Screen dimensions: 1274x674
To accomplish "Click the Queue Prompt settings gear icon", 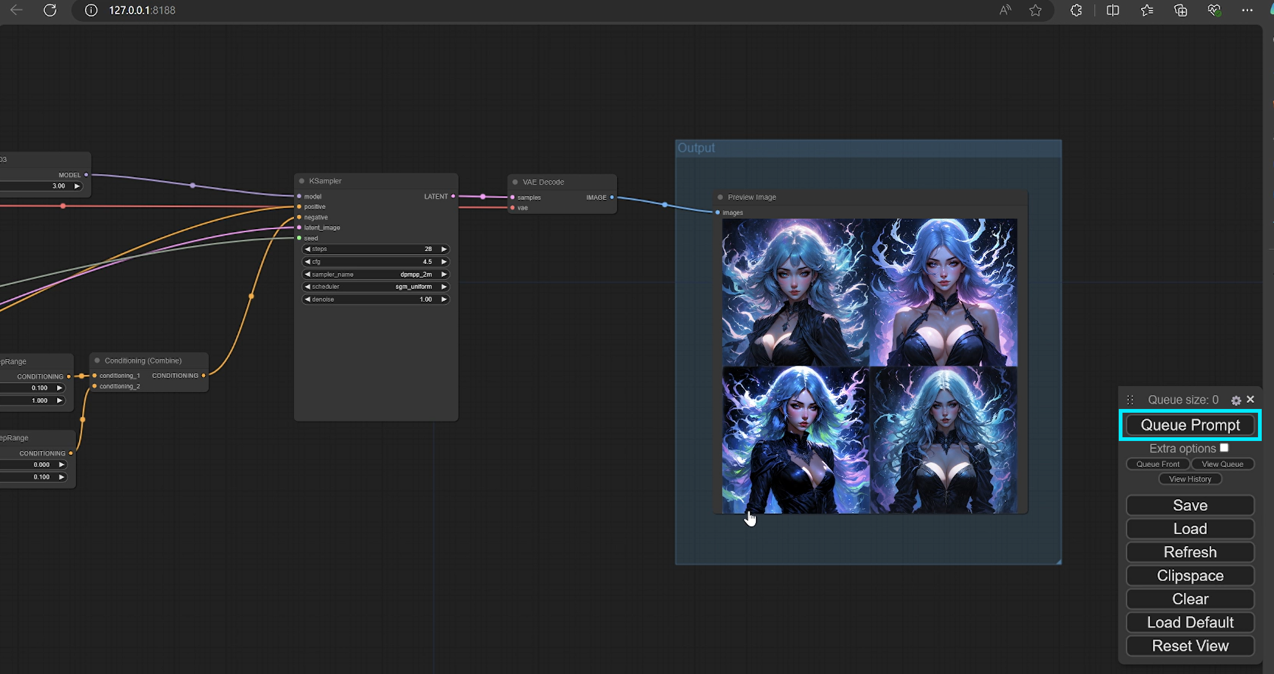I will (1235, 400).
